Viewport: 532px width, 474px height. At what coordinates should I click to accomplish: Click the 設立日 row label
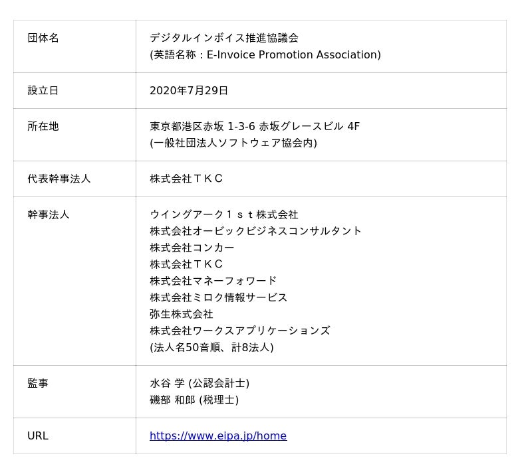pos(43,91)
